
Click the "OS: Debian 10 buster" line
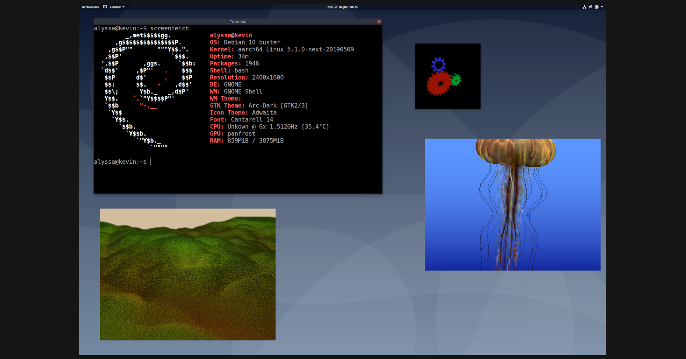pos(245,42)
